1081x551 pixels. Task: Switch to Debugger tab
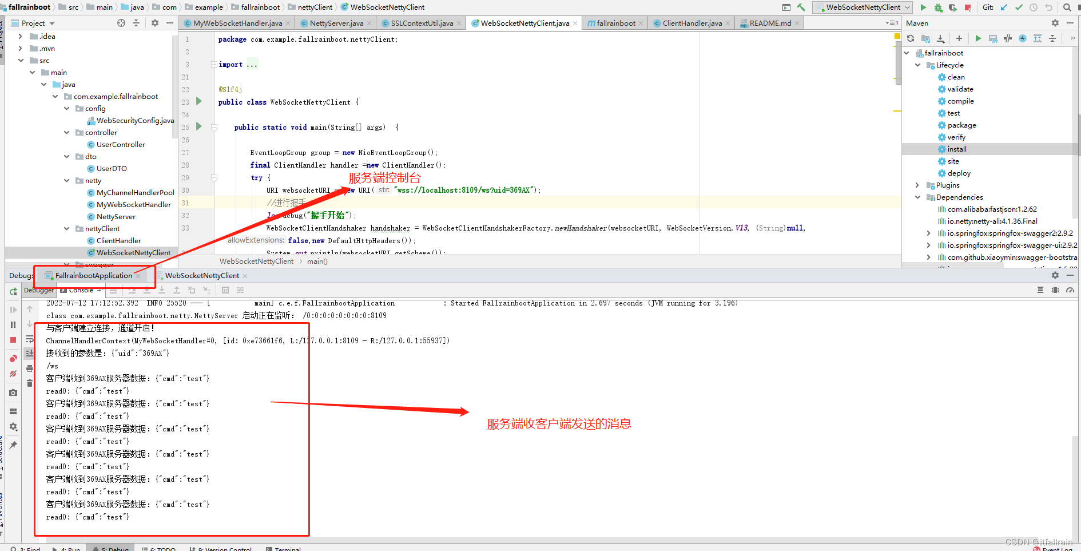tap(39, 290)
